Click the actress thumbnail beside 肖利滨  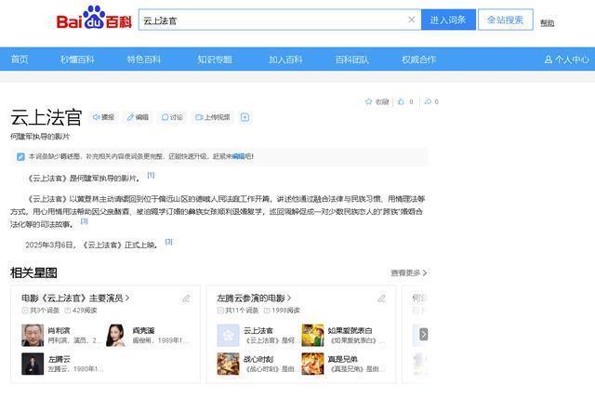click(x=117, y=335)
